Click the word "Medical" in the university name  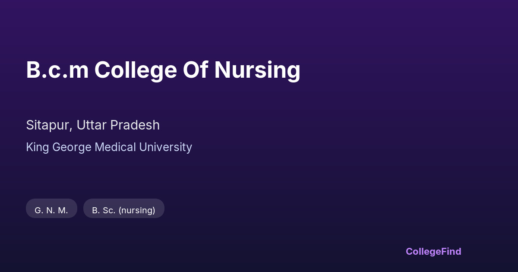tap(115, 147)
